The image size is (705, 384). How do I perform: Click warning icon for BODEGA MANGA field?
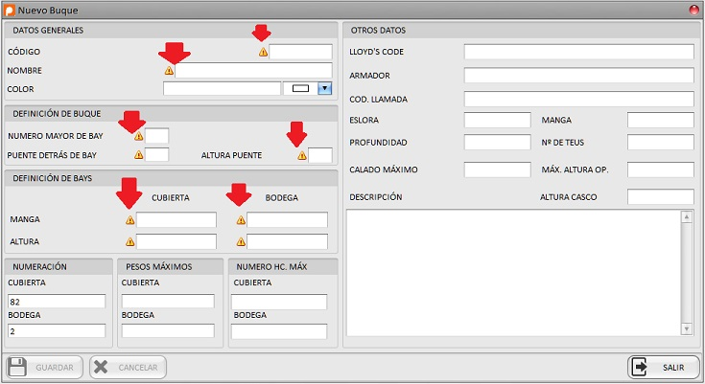[241, 220]
